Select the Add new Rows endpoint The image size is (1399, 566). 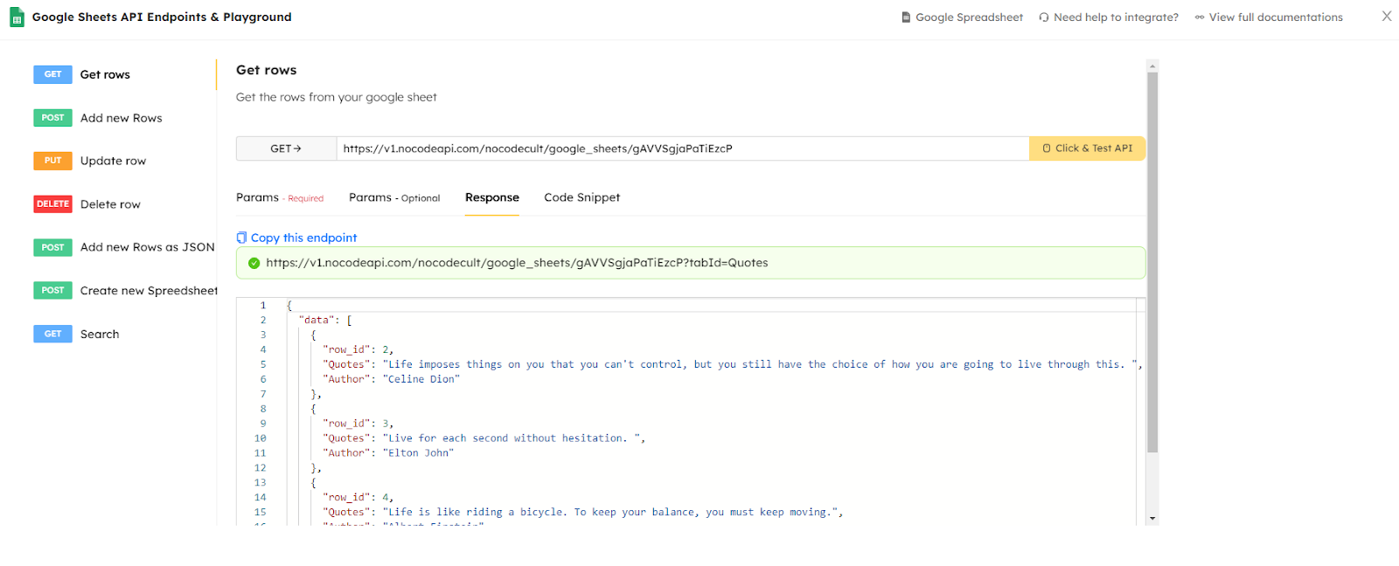[x=122, y=118]
